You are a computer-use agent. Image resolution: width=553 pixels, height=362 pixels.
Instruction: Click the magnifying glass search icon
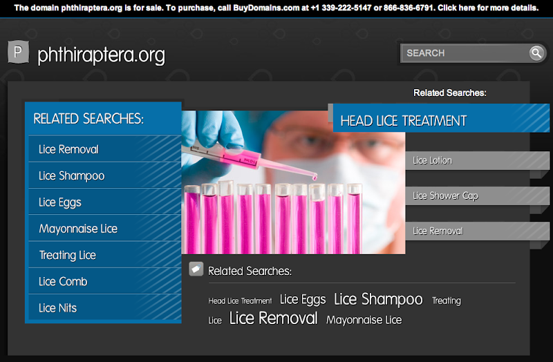tap(536, 53)
